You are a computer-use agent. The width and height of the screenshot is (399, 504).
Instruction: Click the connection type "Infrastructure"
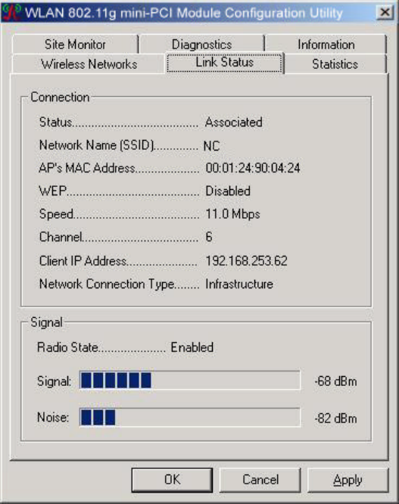(x=239, y=284)
